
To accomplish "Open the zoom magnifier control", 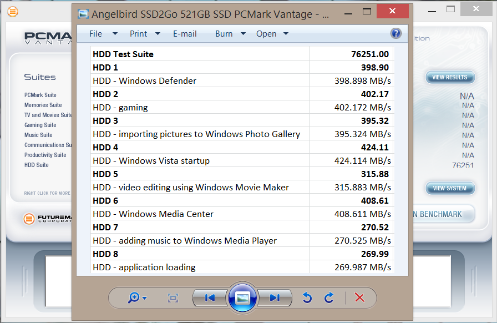I will [x=136, y=298].
